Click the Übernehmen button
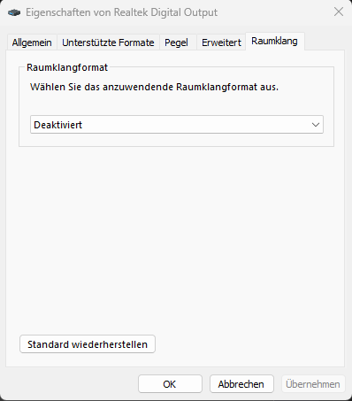352x401 pixels. point(313,384)
